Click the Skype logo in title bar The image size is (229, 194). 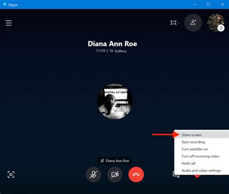point(5,4)
